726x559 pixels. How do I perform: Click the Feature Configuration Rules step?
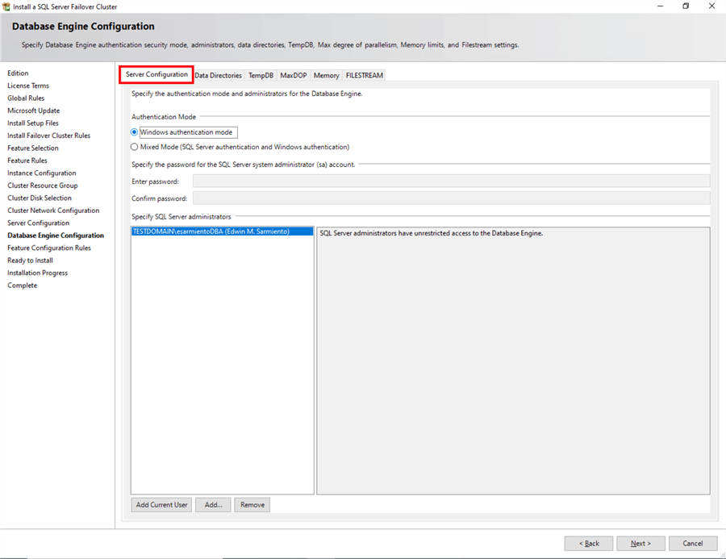(49, 248)
